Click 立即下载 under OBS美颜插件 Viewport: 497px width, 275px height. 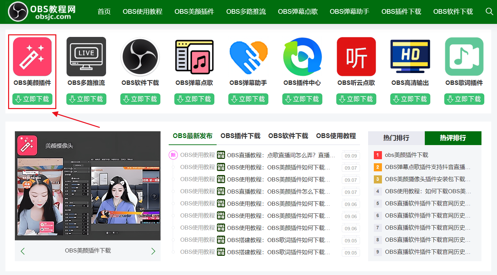32,99
